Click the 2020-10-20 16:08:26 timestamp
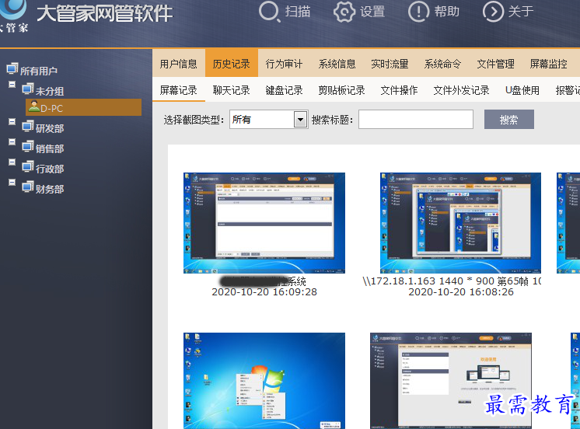The height and width of the screenshot is (429, 580). pos(461,291)
